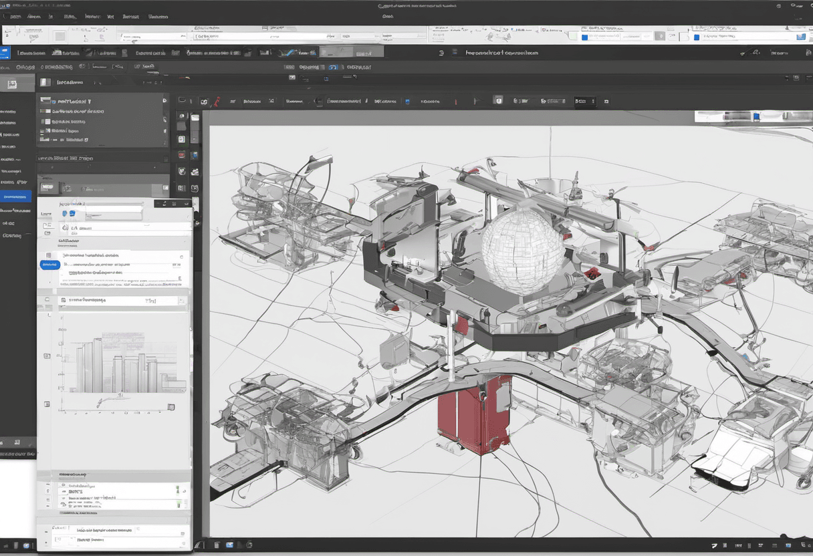Click the document icon in highlighted left sidebar tile
813x556 pixels.
(x=12, y=84)
